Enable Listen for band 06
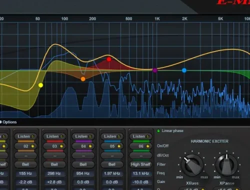 [141, 136]
